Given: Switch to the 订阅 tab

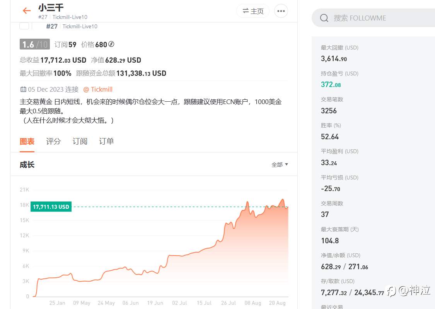Looking at the screenshot, I should [x=80, y=142].
